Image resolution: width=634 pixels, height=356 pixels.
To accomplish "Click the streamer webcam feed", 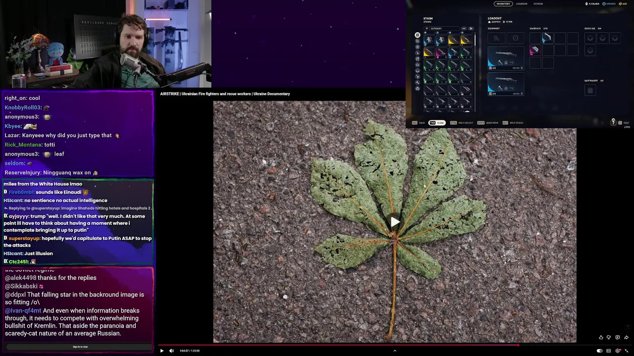I will coord(106,44).
